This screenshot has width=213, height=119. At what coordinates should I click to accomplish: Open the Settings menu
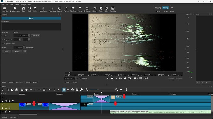click(x=23, y=5)
